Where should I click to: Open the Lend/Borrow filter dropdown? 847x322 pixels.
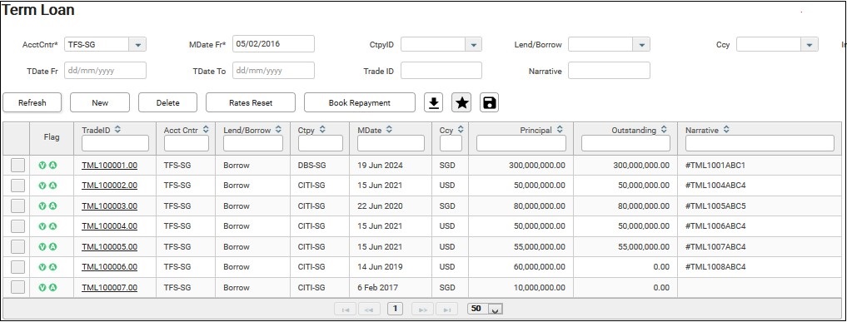click(641, 45)
